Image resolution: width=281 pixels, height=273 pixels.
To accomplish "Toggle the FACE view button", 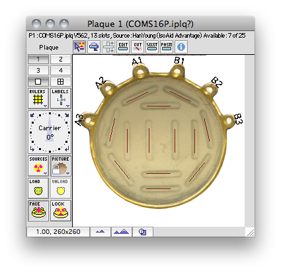I will tap(38, 211).
